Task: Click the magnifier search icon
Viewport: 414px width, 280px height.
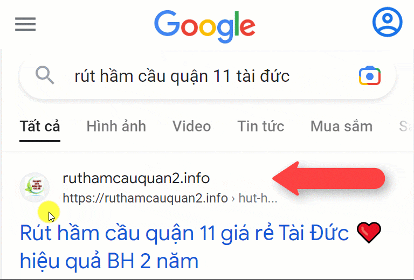Action: click(x=45, y=75)
